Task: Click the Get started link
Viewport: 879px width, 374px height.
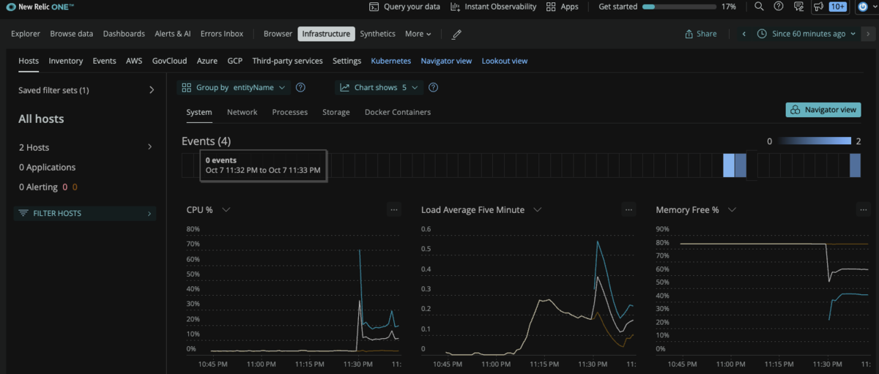Action: [x=617, y=7]
